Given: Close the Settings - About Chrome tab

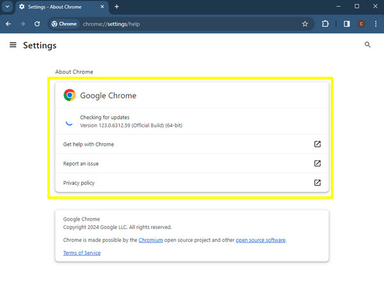Looking at the screenshot, I should click(102, 7).
